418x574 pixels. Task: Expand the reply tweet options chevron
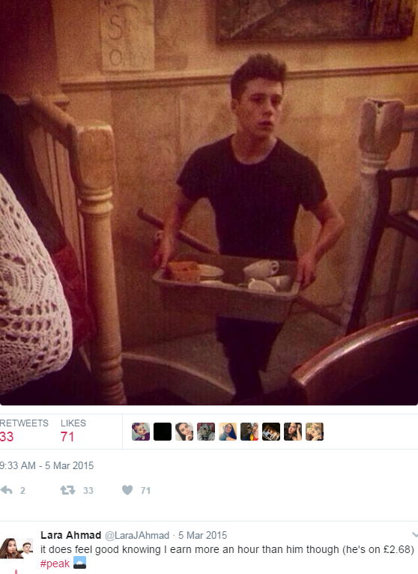[x=415, y=535]
